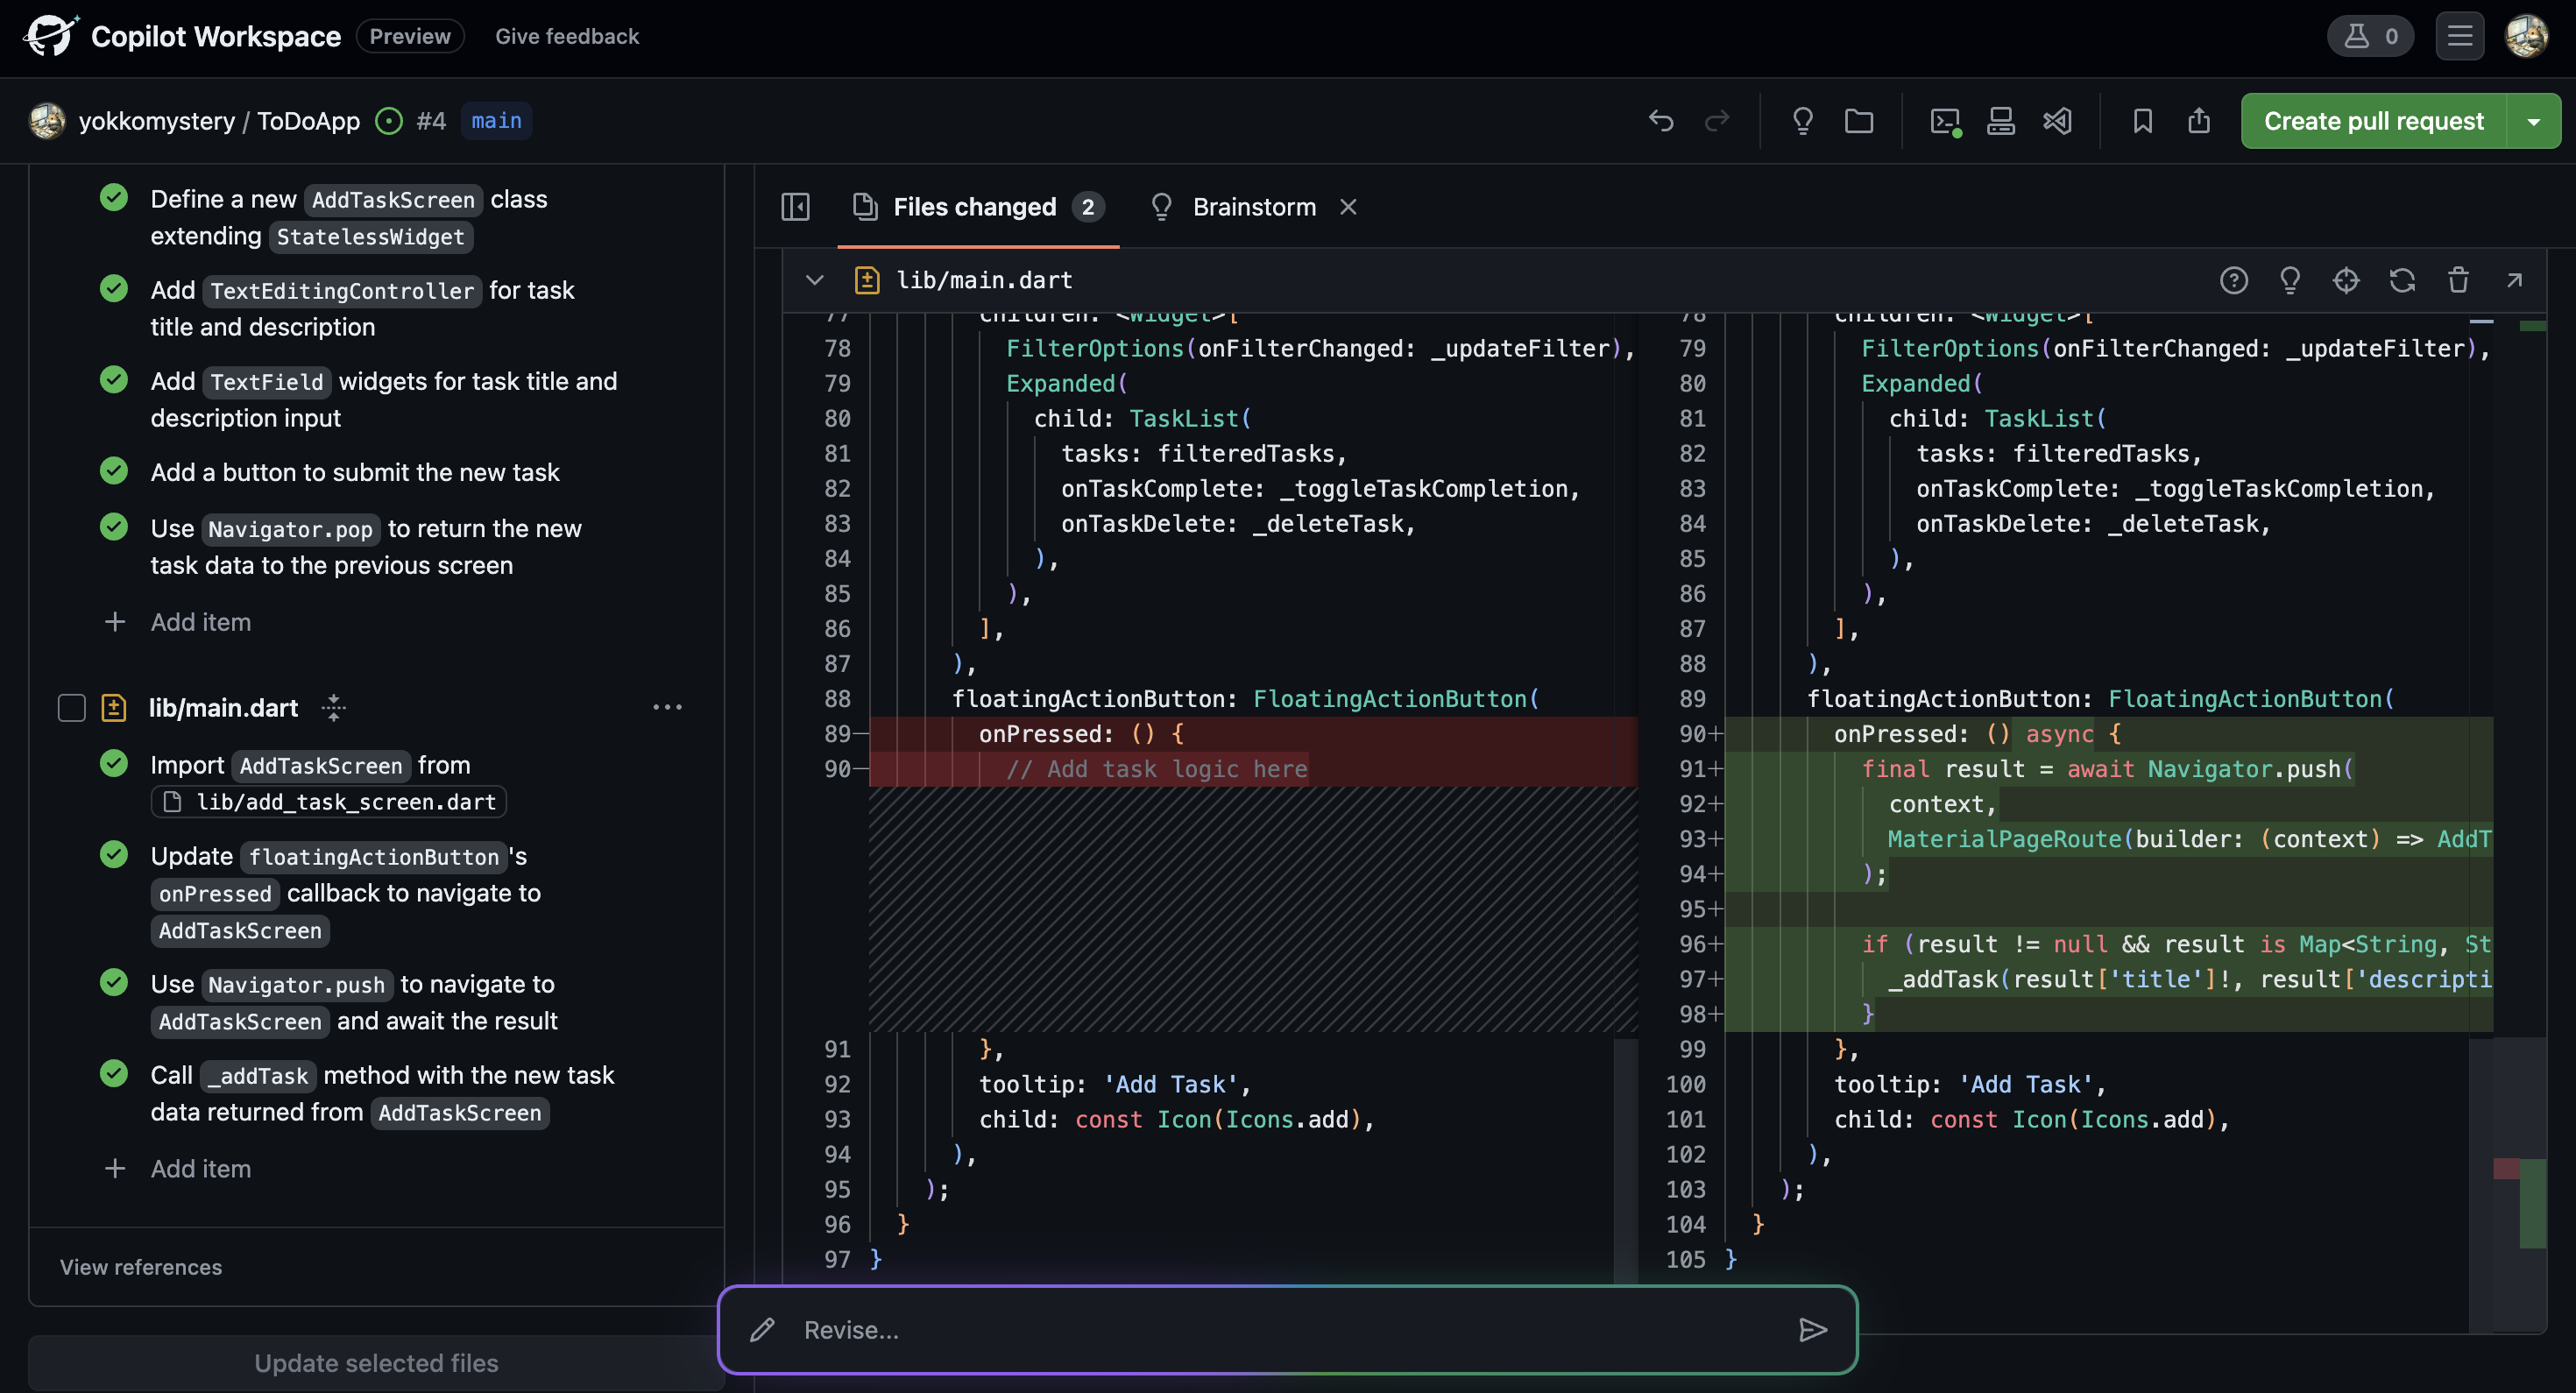Viewport: 2576px width, 1393px height.
Task: Delete lib/main.dart changes with trash icon
Action: click(x=2458, y=280)
